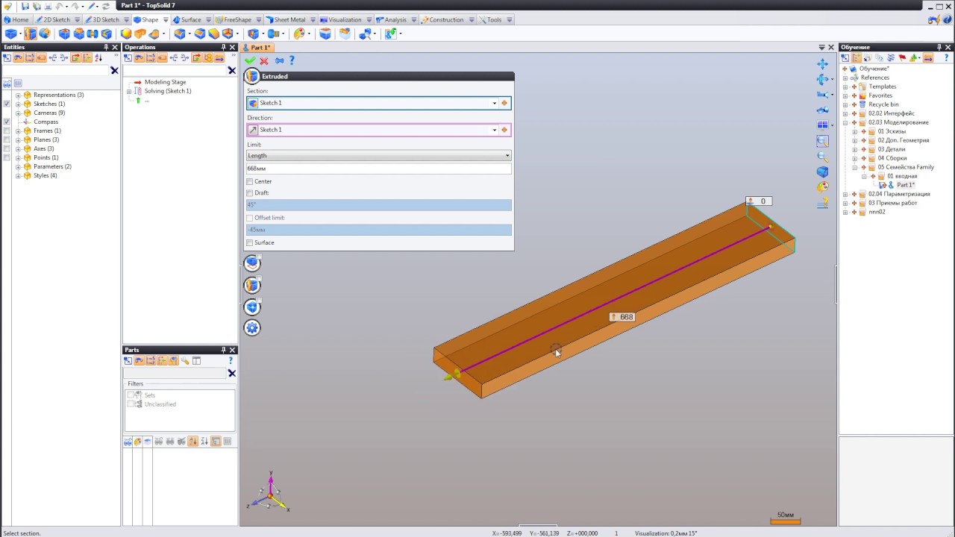Switch to the Sheet Metal ribbon tab
955x537 pixels.
290,19
